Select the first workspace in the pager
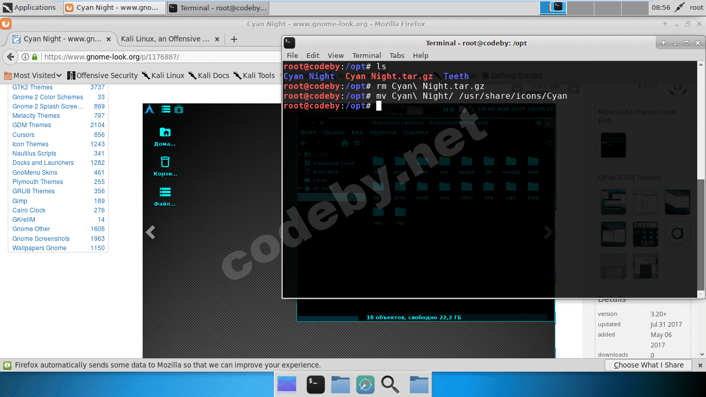The width and height of the screenshot is (706, 397). click(x=553, y=8)
